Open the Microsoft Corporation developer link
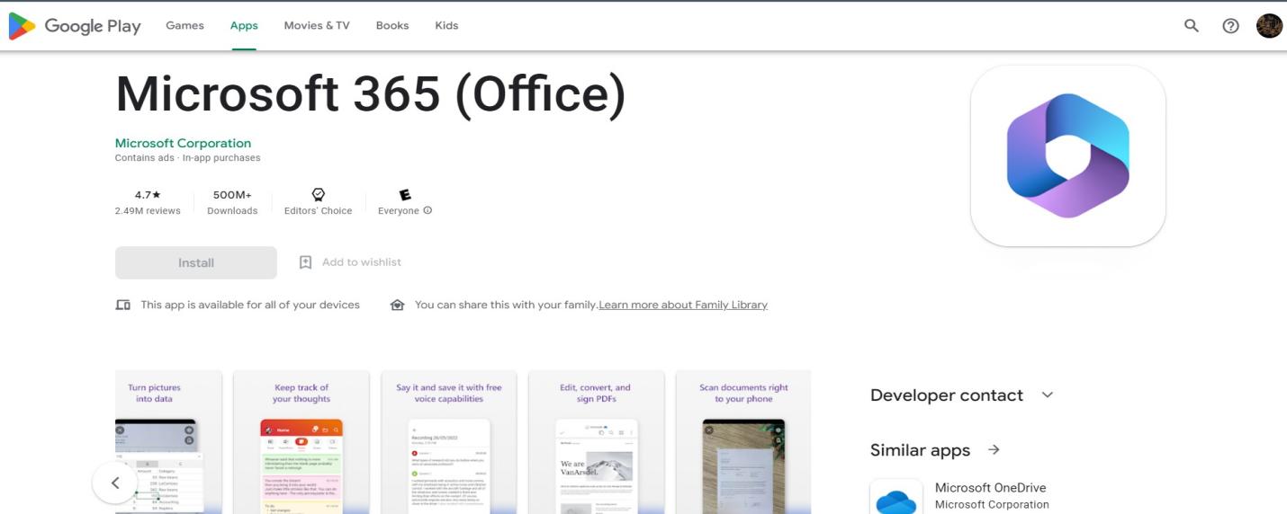 click(183, 143)
